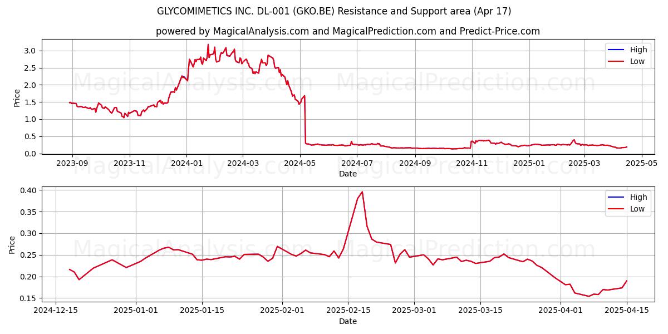The height and width of the screenshot is (334, 668).
Task: Click the '2025-05' x-axis label
Action: 641,163
